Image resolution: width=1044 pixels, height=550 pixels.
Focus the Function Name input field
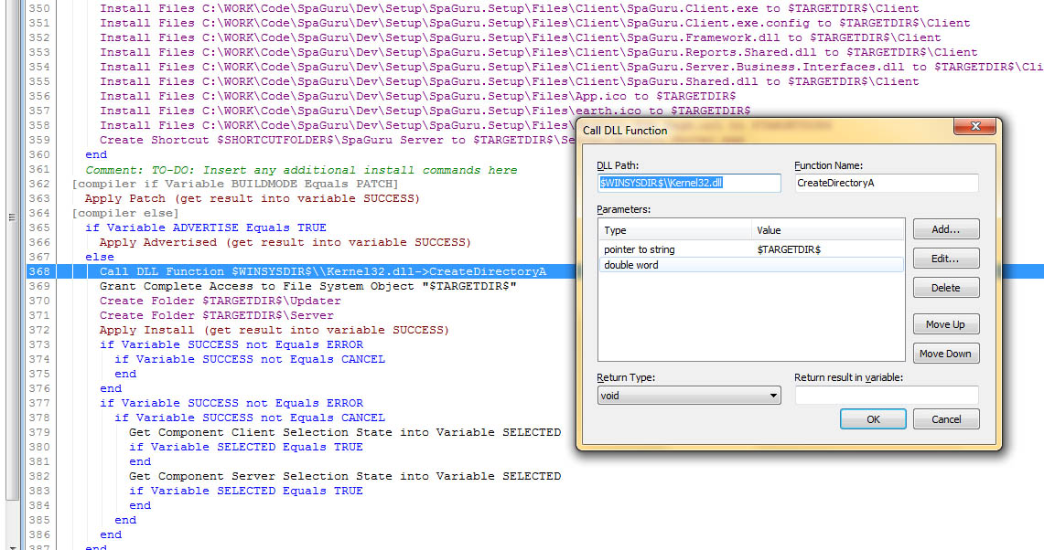pos(887,183)
